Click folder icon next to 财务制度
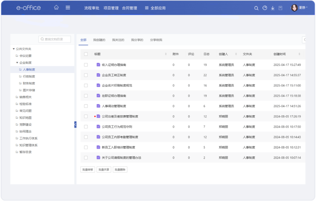 point(20,84)
